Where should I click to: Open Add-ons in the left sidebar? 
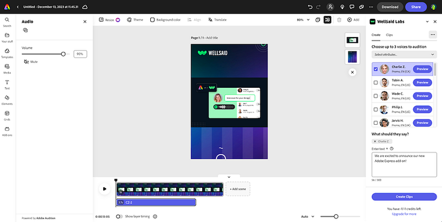click(x=7, y=131)
